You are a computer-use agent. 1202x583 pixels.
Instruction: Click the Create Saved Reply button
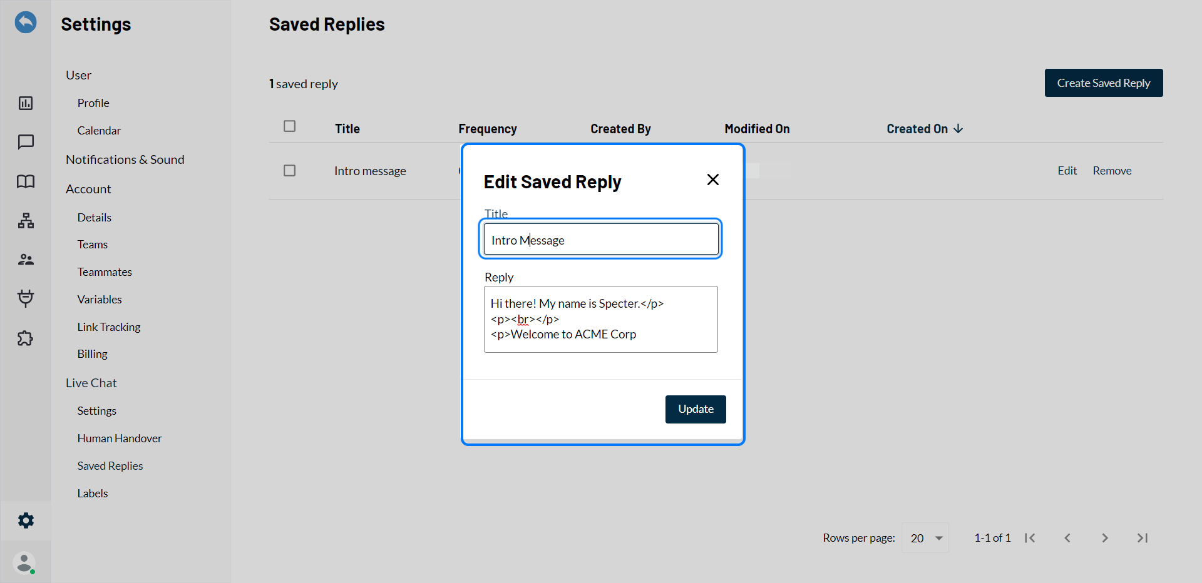click(1103, 83)
